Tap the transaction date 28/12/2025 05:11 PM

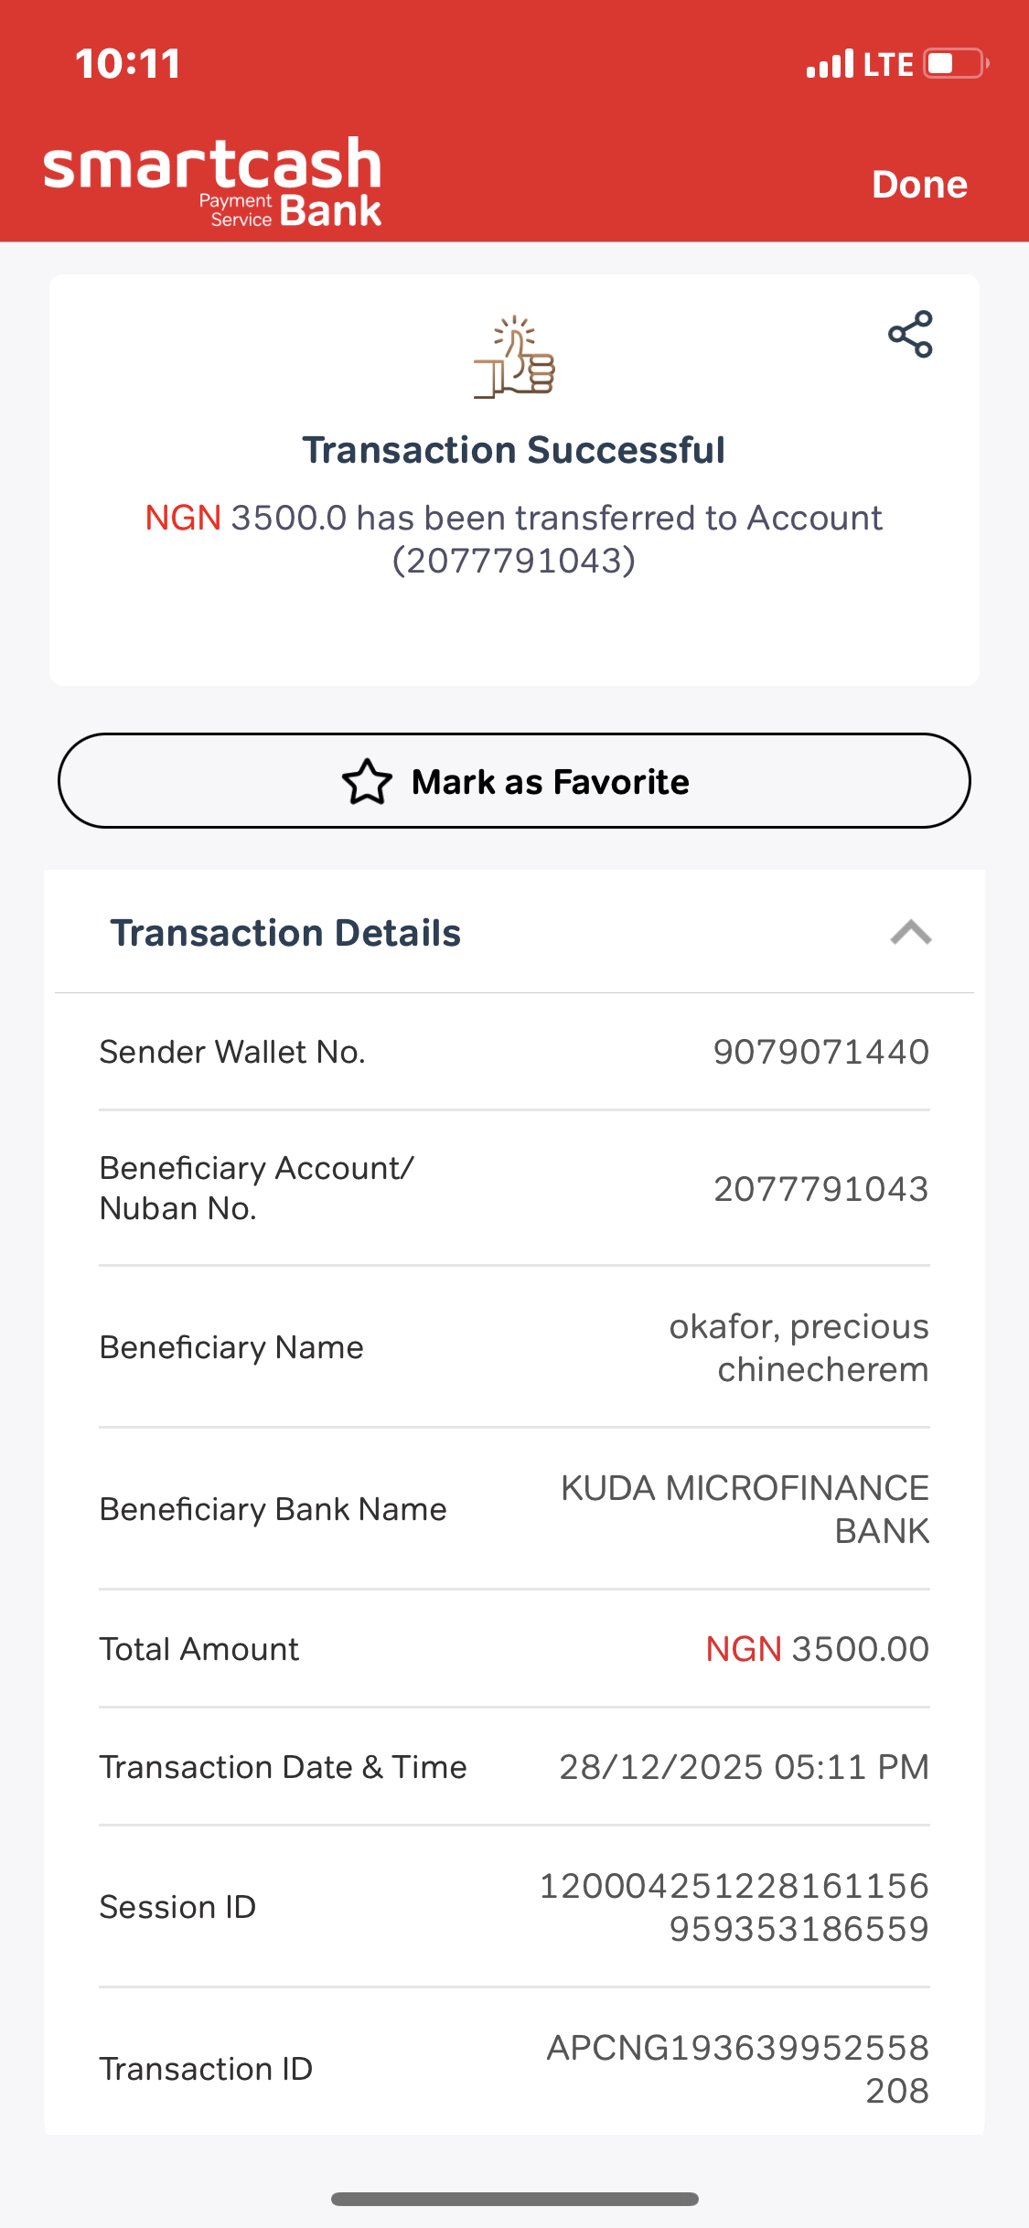[x=744, y=1767]
